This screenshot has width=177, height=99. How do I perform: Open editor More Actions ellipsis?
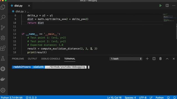coord(174,5)
